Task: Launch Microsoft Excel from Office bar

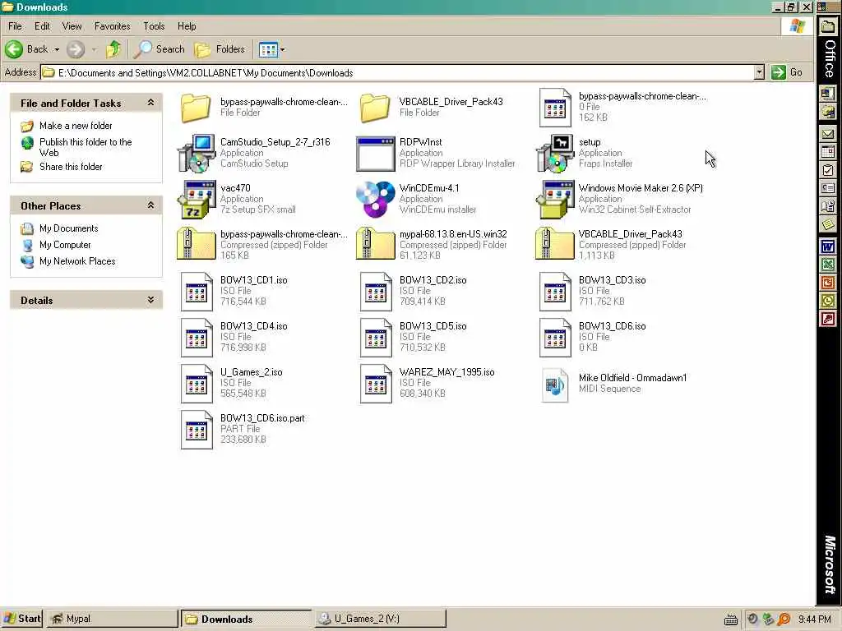Action: tap(827, 264)
